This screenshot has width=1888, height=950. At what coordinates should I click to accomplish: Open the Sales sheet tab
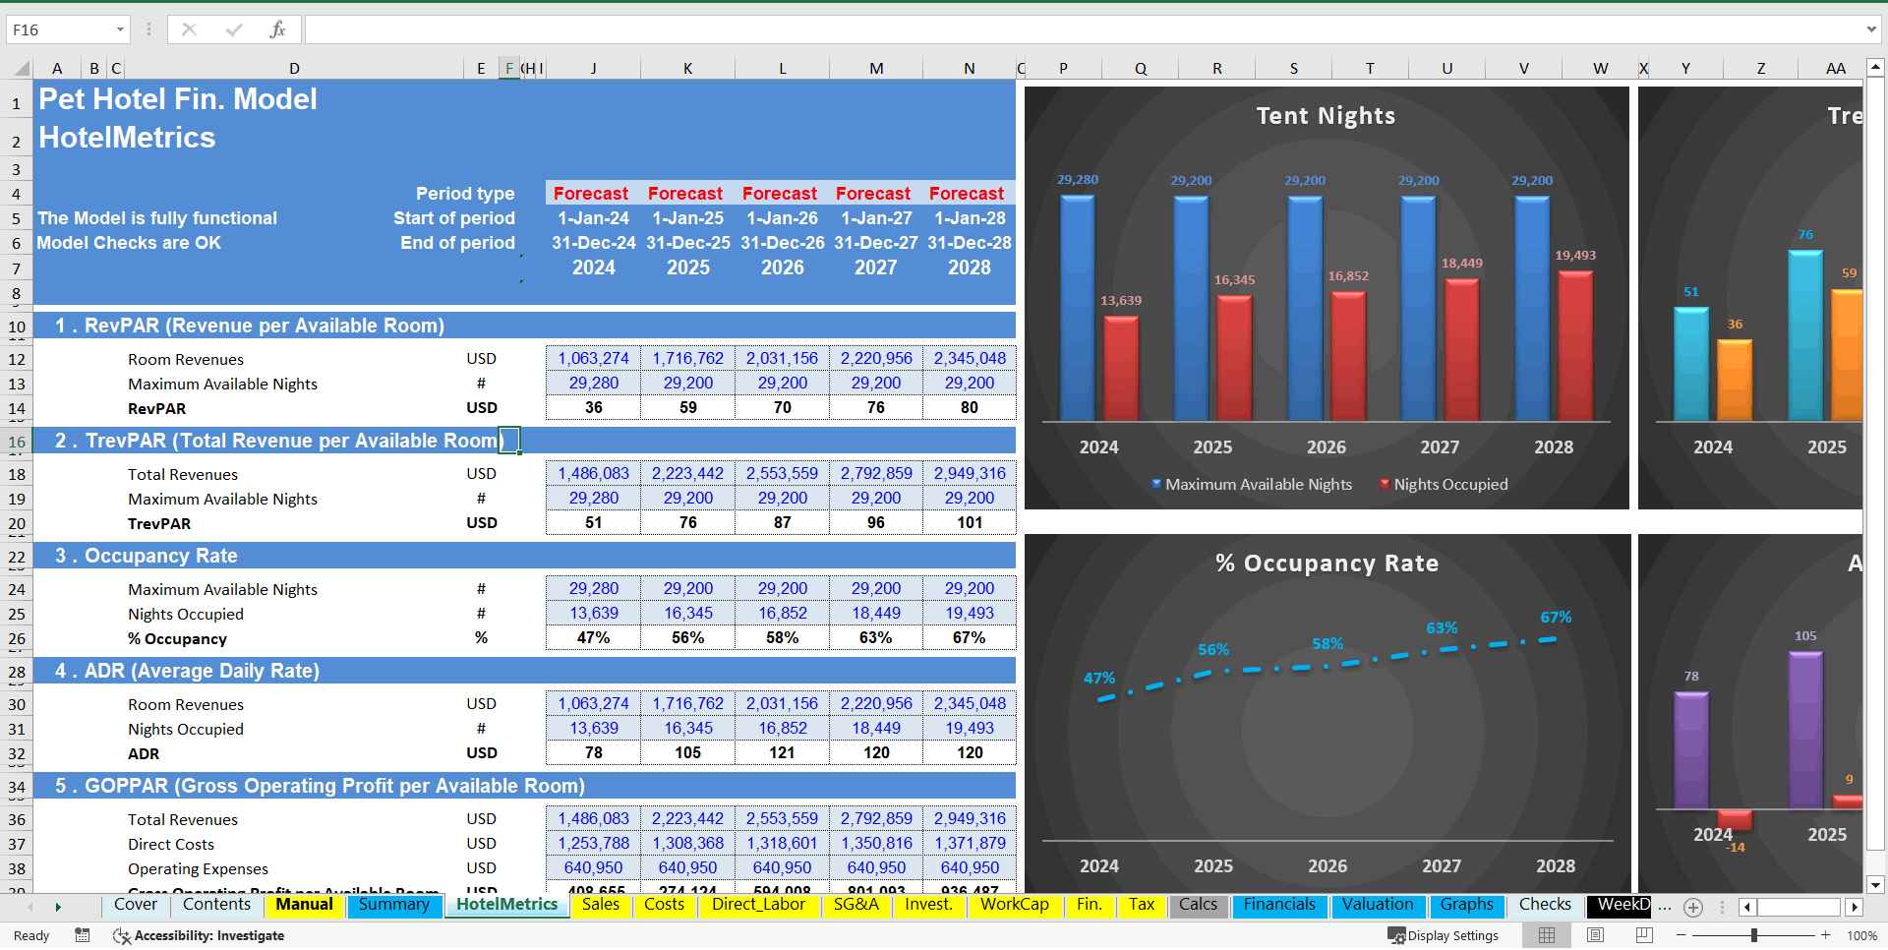pos(601,905)
